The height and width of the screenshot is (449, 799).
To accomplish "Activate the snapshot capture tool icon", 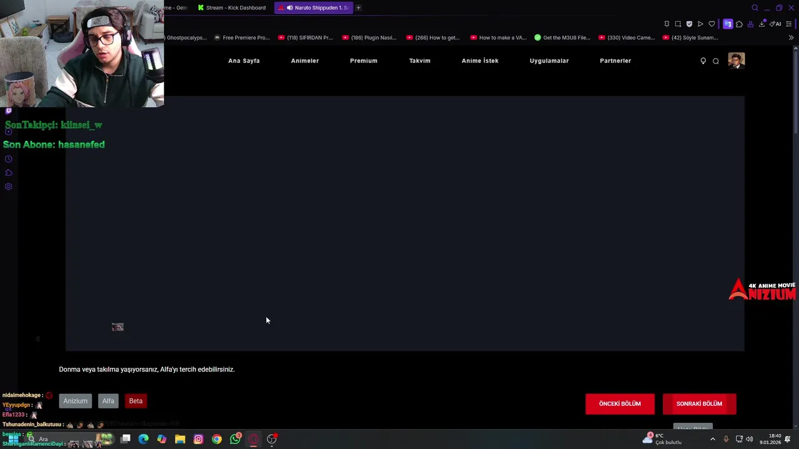I will [x=678, y=24].
